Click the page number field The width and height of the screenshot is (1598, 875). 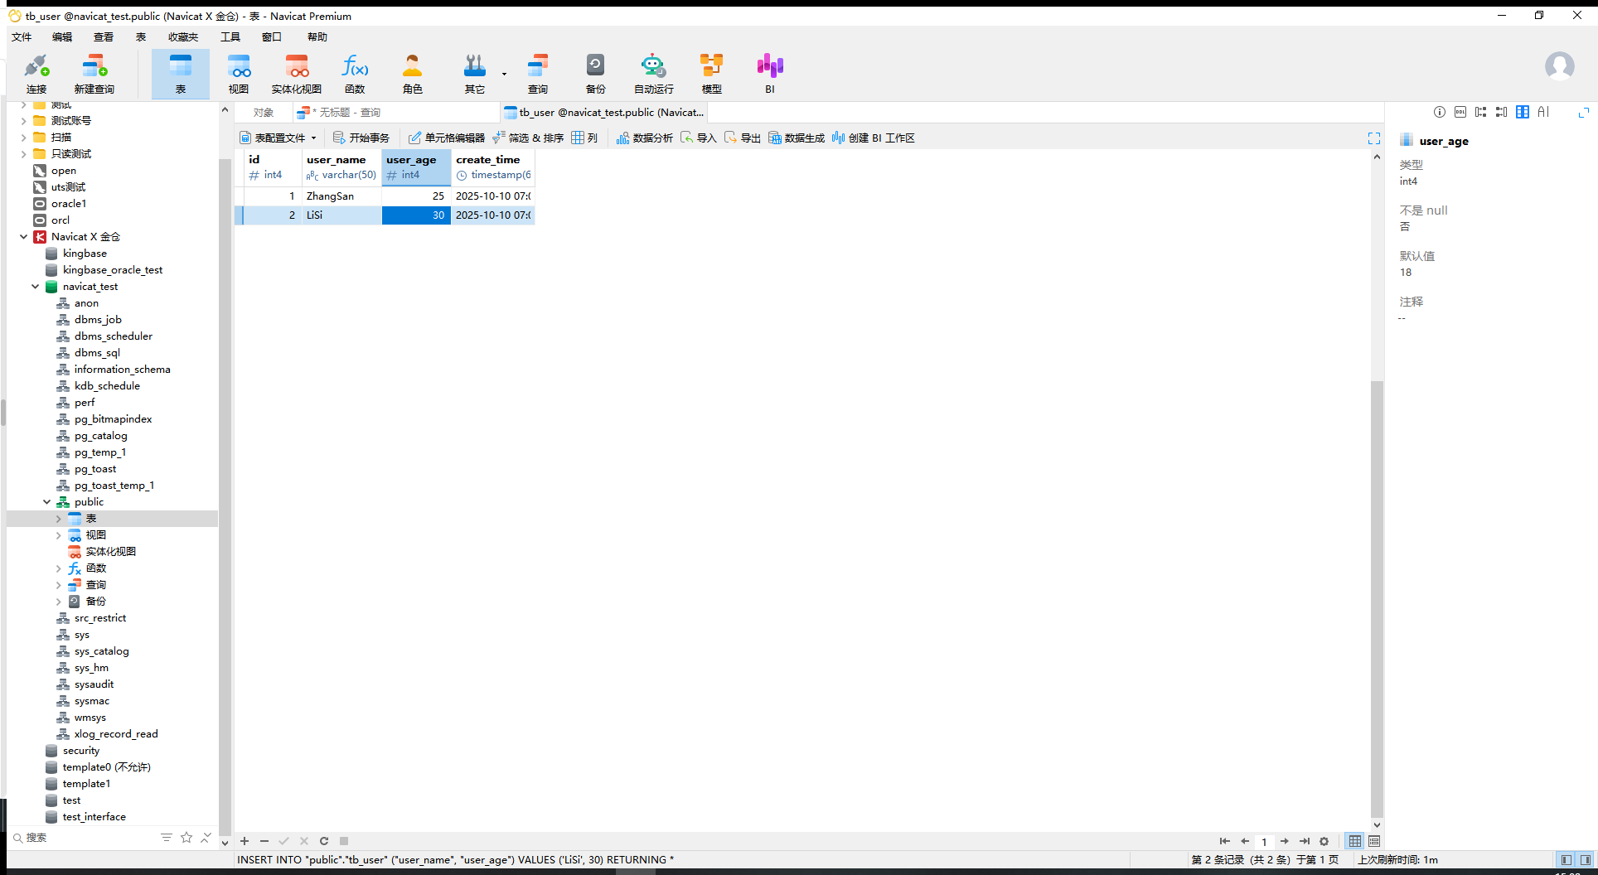tap(1264, 841)
